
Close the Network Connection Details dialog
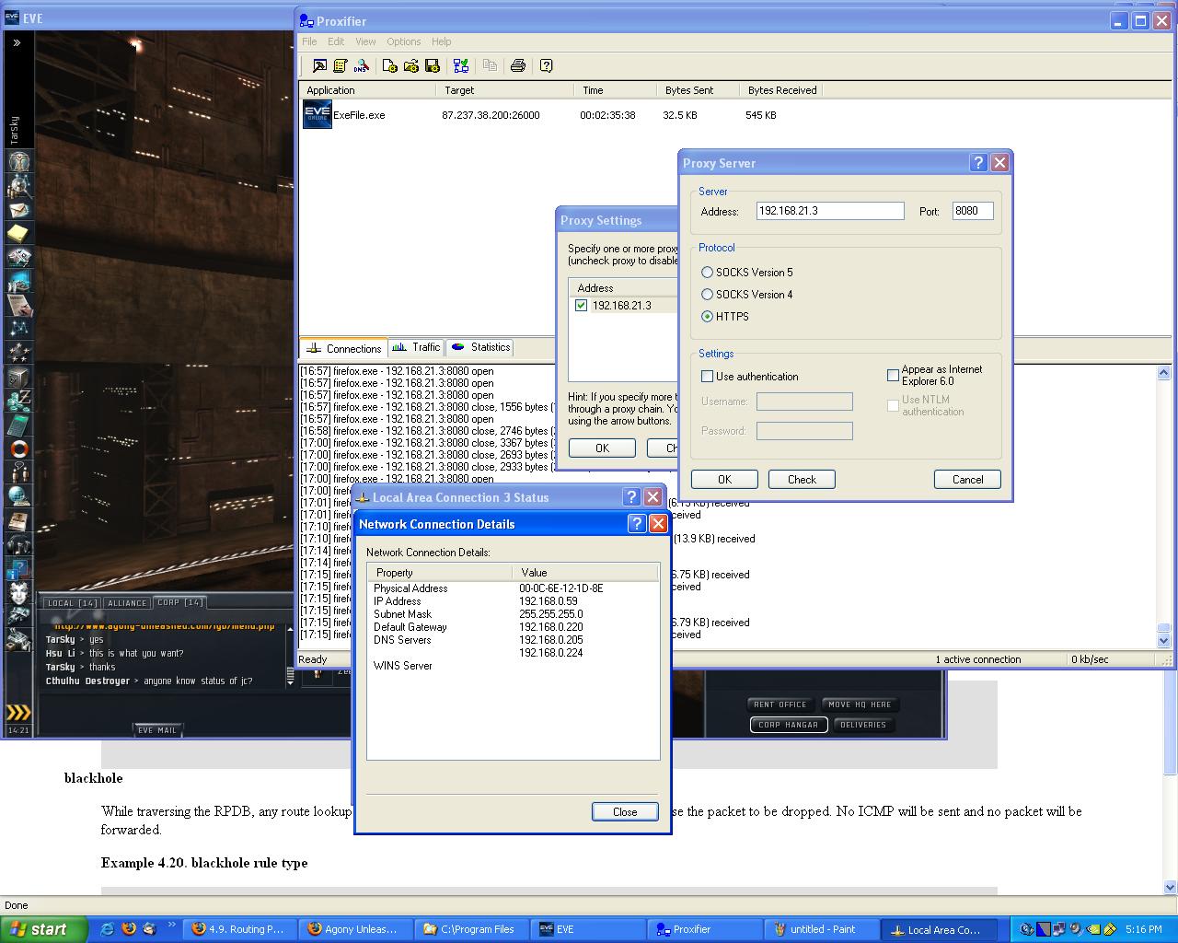point(624,811)
